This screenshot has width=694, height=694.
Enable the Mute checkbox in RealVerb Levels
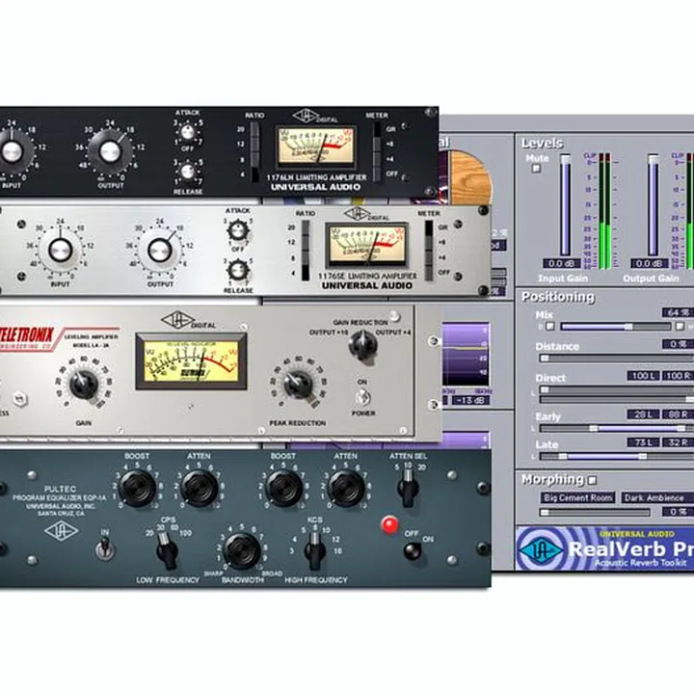537,168
